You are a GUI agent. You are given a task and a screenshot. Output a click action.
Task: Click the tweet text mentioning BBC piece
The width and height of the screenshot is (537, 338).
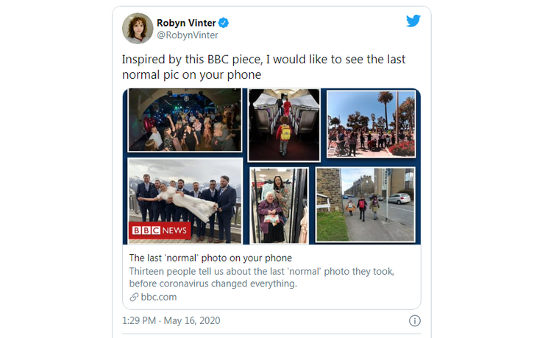pos(263,67)
